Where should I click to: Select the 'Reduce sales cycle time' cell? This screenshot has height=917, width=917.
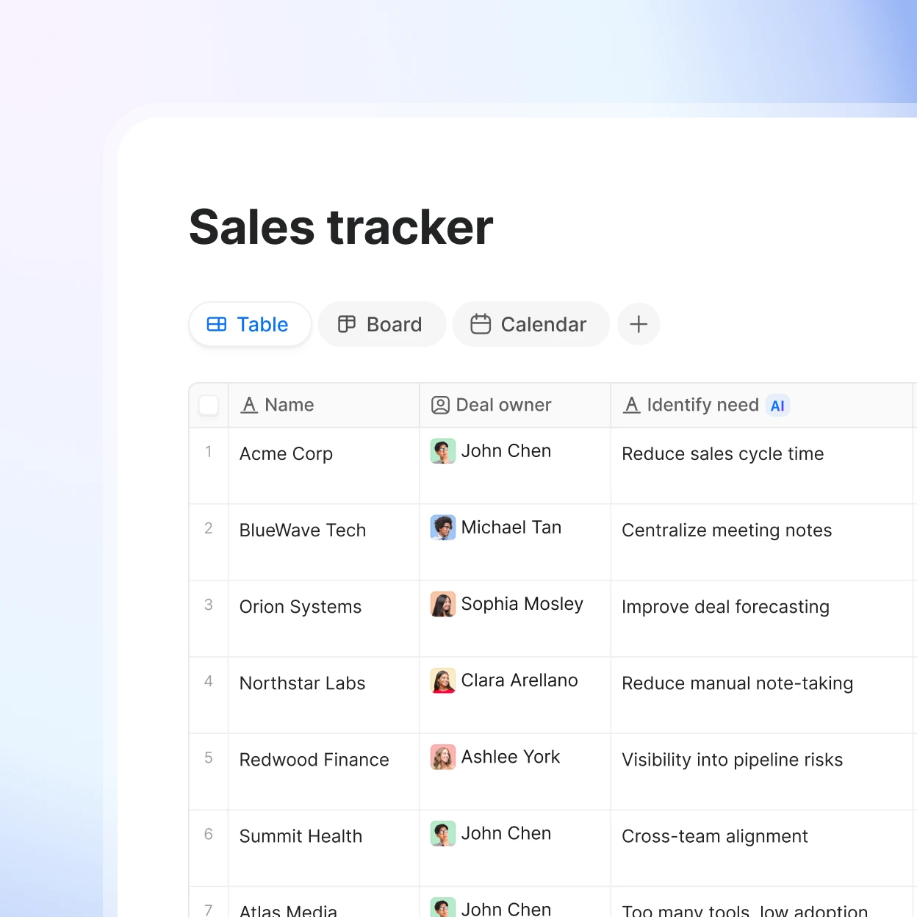[x=761, y=466]
